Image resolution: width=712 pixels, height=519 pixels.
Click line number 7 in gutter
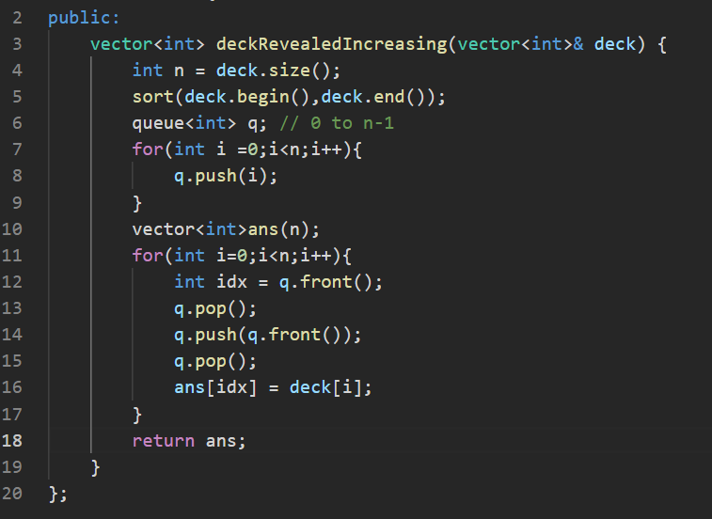click(17, 149)
